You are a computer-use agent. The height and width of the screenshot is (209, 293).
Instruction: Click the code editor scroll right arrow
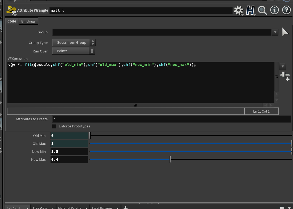271,105
